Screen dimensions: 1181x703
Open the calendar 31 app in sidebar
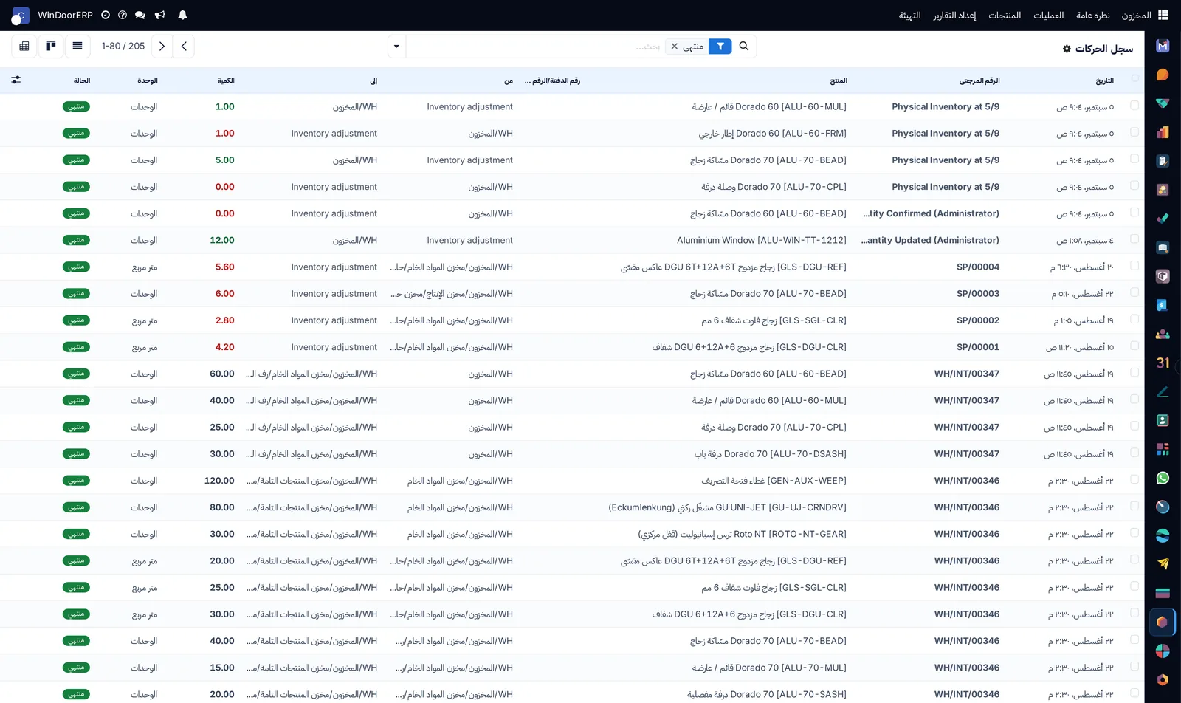[x=1163, y=363]
